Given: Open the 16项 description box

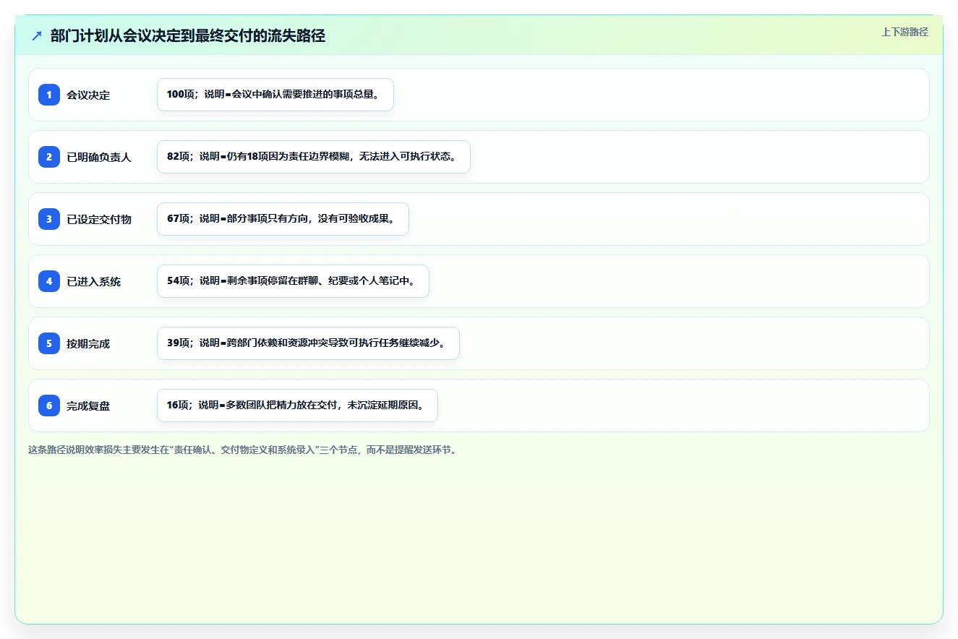Looking at the screenshot, I should 297,406.
